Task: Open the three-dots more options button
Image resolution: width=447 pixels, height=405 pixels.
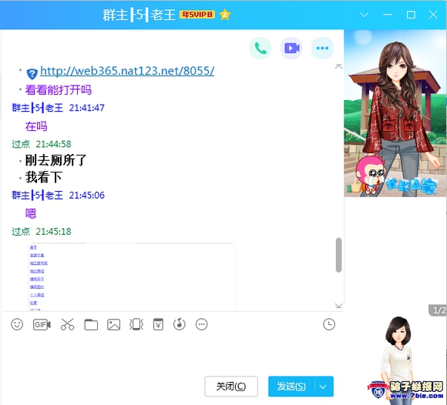Action: pos(322,49)
